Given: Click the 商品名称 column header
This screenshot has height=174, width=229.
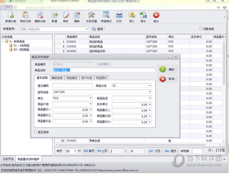Looking at the screenshot, I should click(x=117, y=37).
